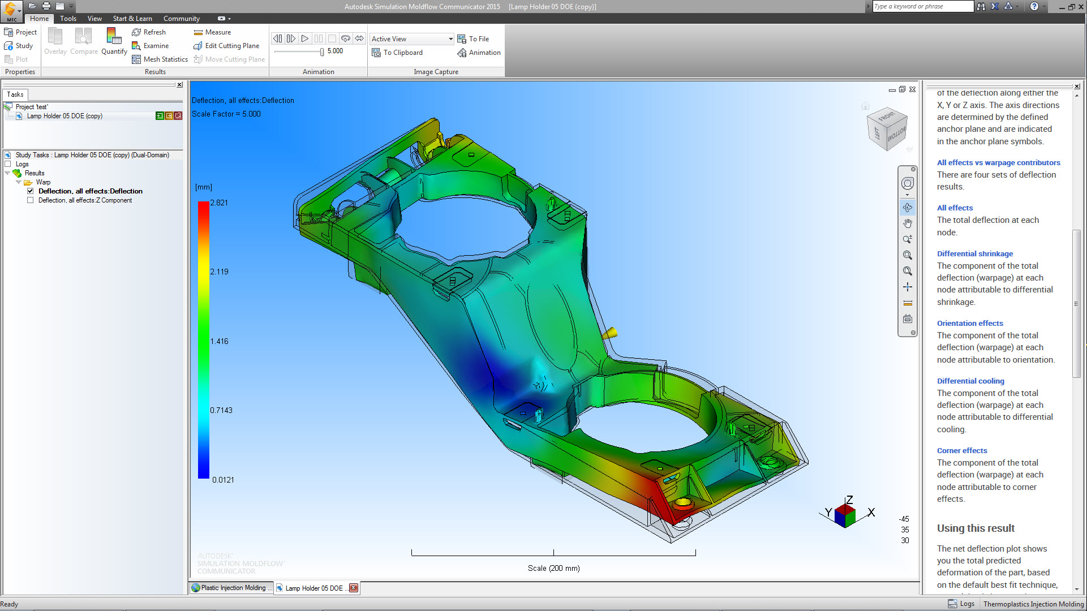Open the Help dropdown arrow
The width and height of the screenshot is (1087, 611).
(1043, 6)
